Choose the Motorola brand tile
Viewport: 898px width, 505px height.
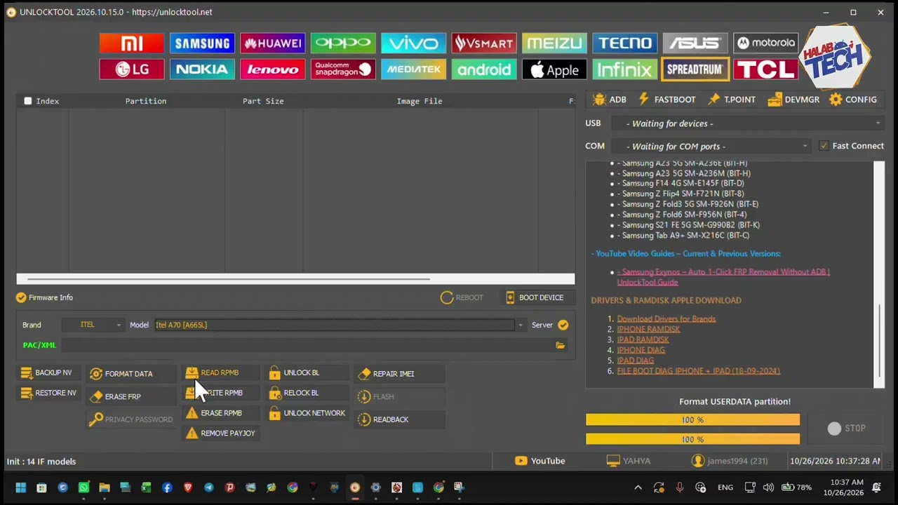[765, 43]
